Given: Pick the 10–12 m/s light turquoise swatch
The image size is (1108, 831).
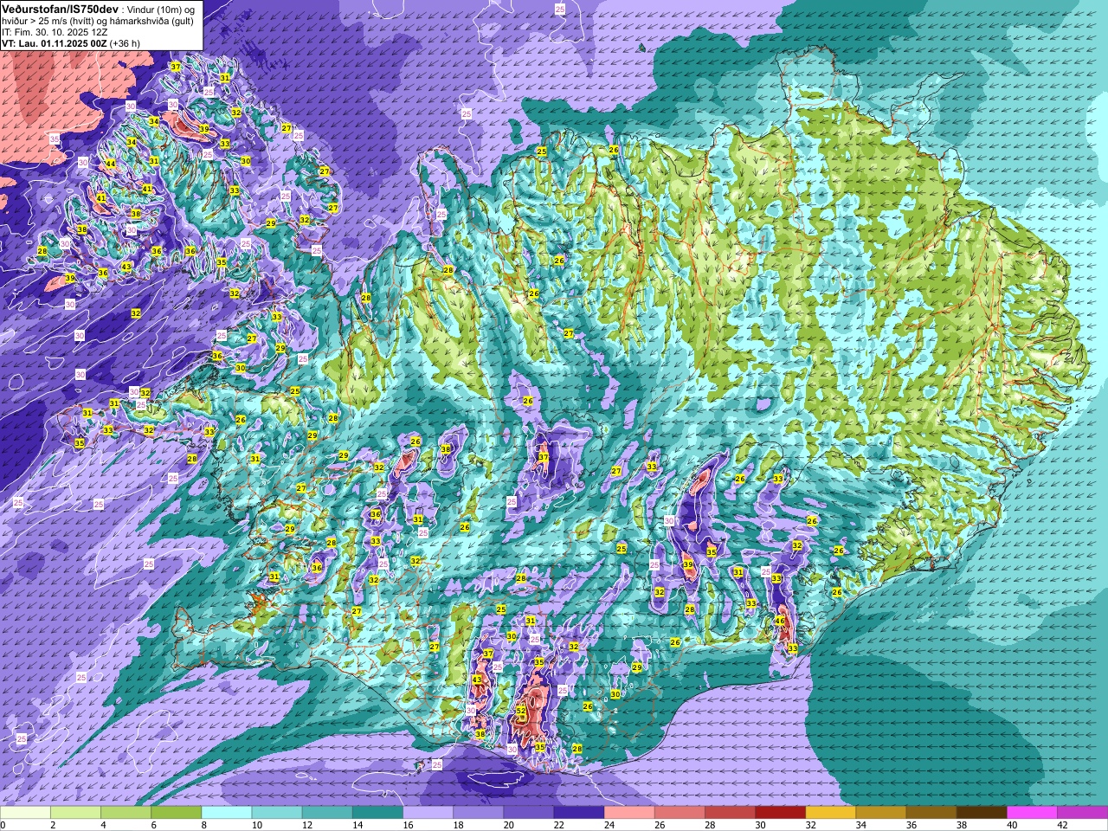Looking at the screenshot, I should [277, 813].
